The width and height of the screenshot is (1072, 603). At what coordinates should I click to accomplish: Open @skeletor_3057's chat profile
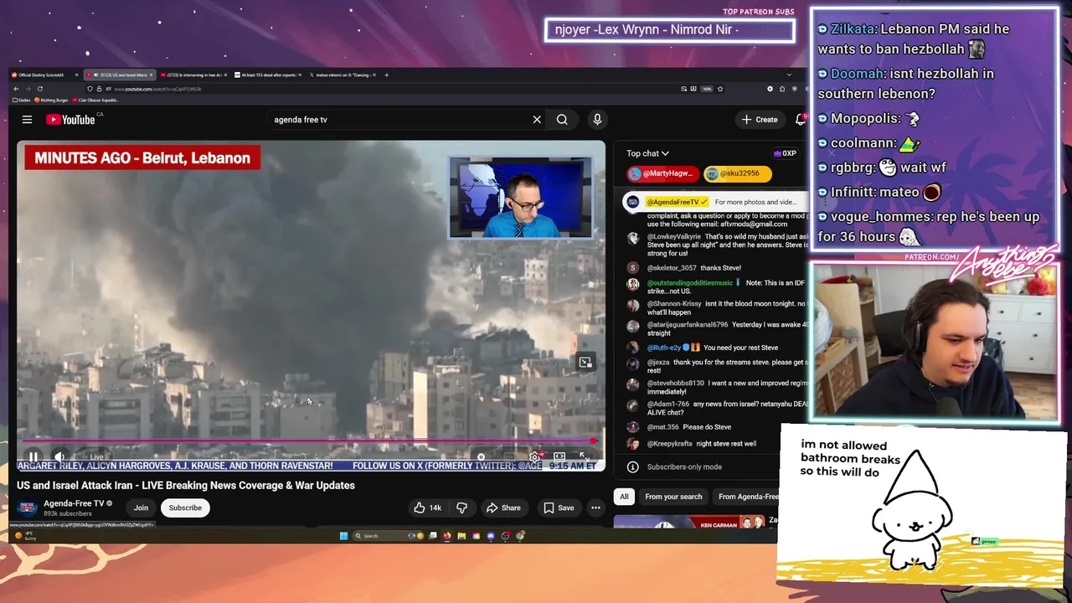(x=633, y=268)
